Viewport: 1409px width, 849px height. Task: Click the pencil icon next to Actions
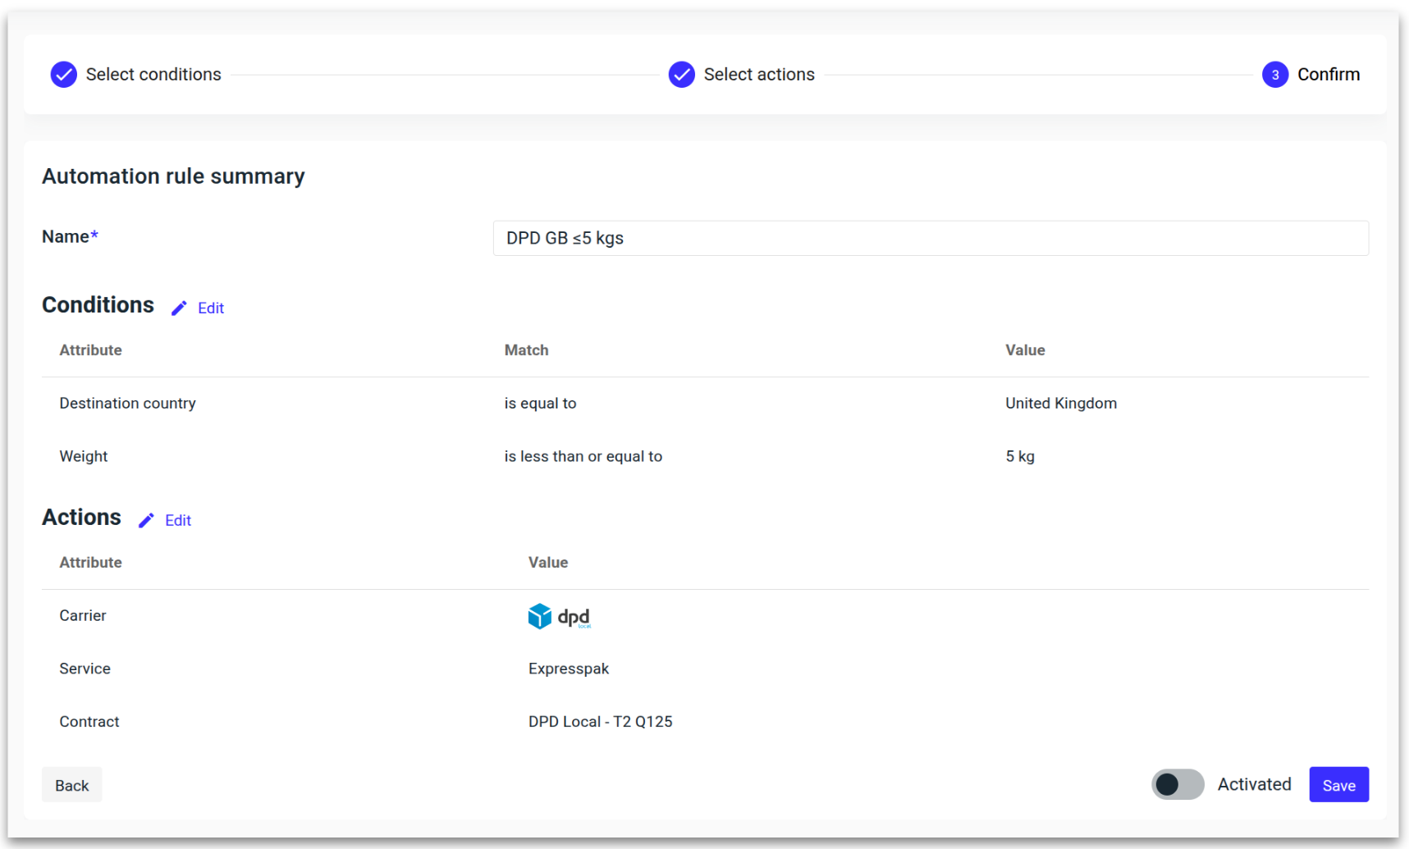click(146, 521)
